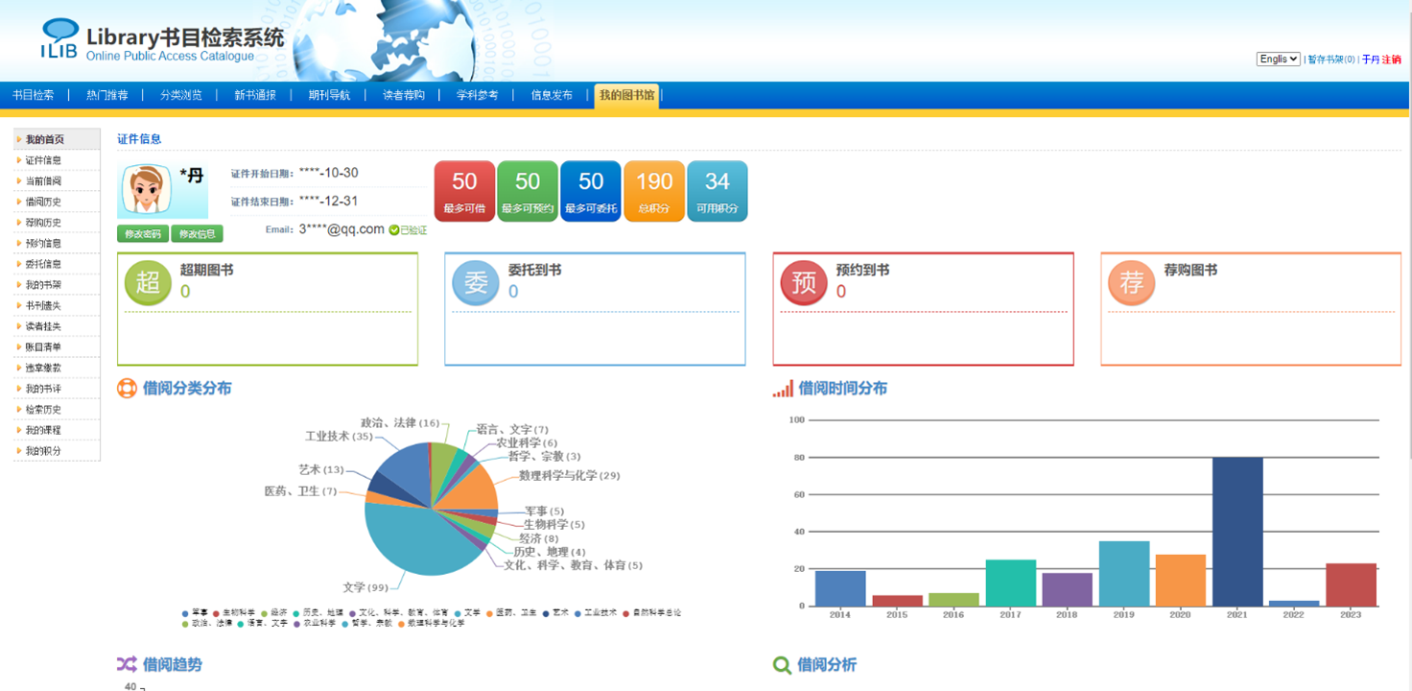Image resolution: width=1412 pixels, height=691 pixels.
Task: Click the green 超 overdue books icon
Action: tap(148, 282)
